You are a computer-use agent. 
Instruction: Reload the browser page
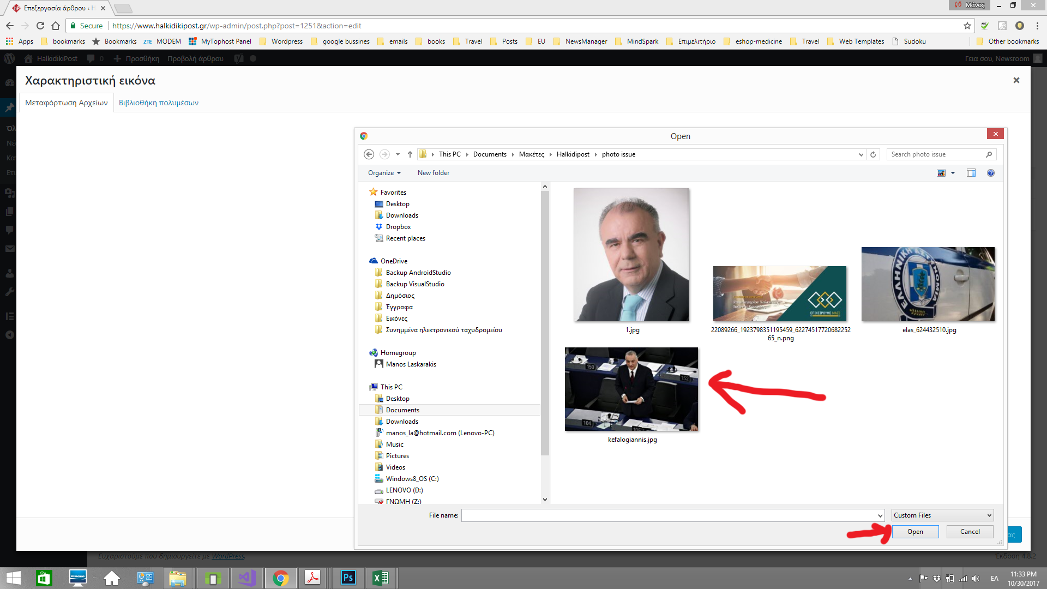pos(40,26)
